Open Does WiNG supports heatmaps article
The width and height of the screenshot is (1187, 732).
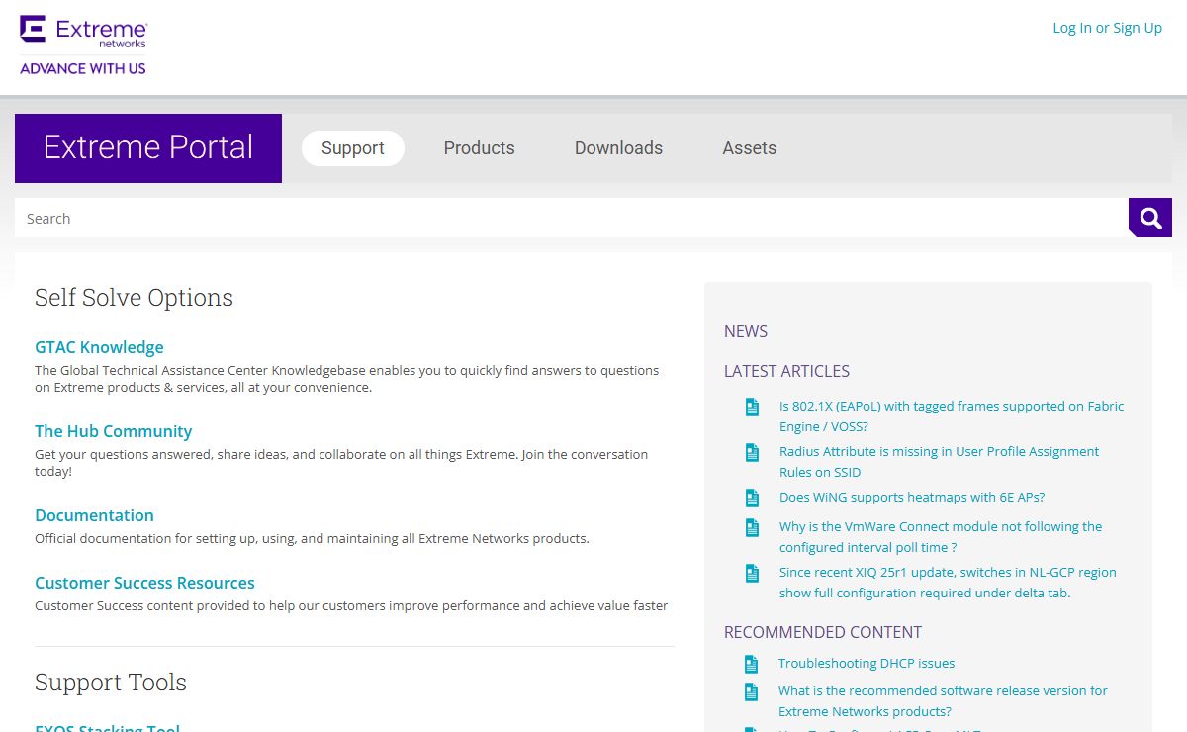coord(912,498)
